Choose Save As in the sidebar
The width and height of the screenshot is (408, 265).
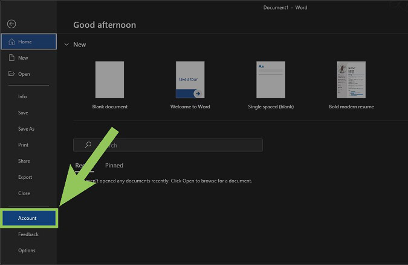click(x=26, y=129)
